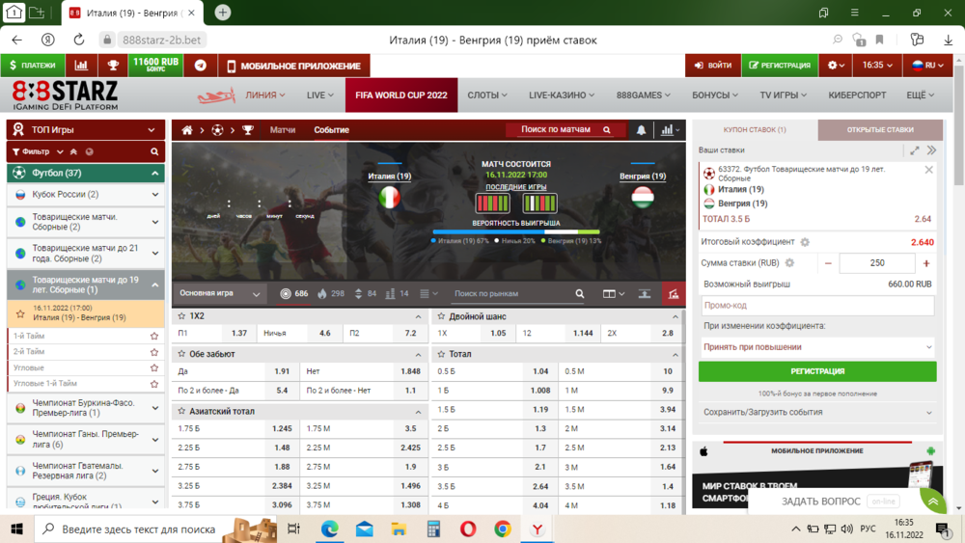Collapse all markets icon in markets toolbar
Screen dimensions: 965x543
644,294
